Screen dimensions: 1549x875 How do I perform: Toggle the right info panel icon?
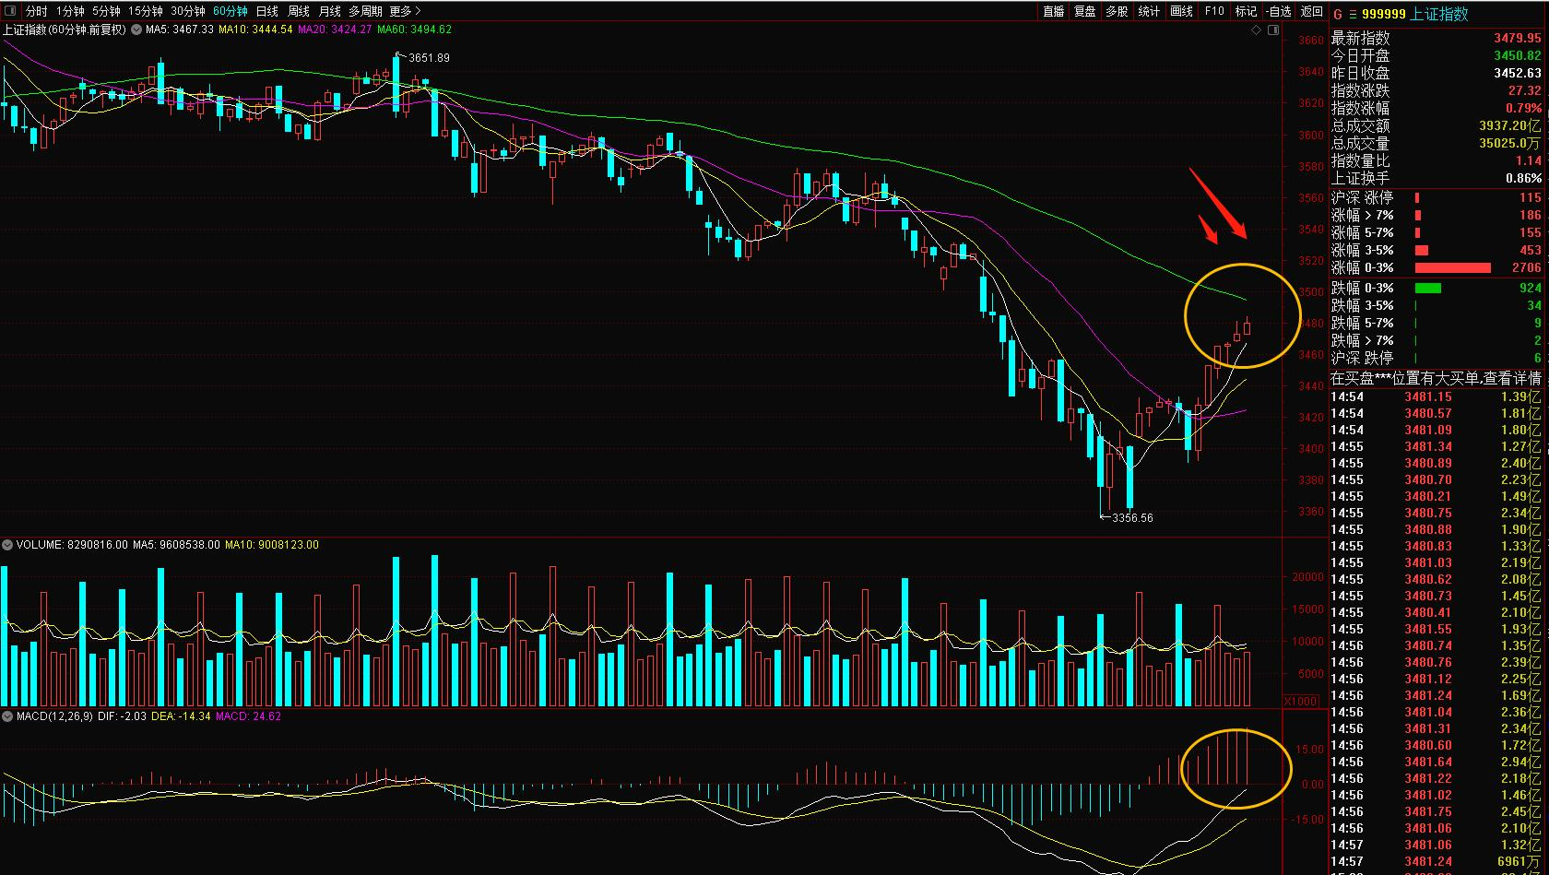[x=1273, y=30]
